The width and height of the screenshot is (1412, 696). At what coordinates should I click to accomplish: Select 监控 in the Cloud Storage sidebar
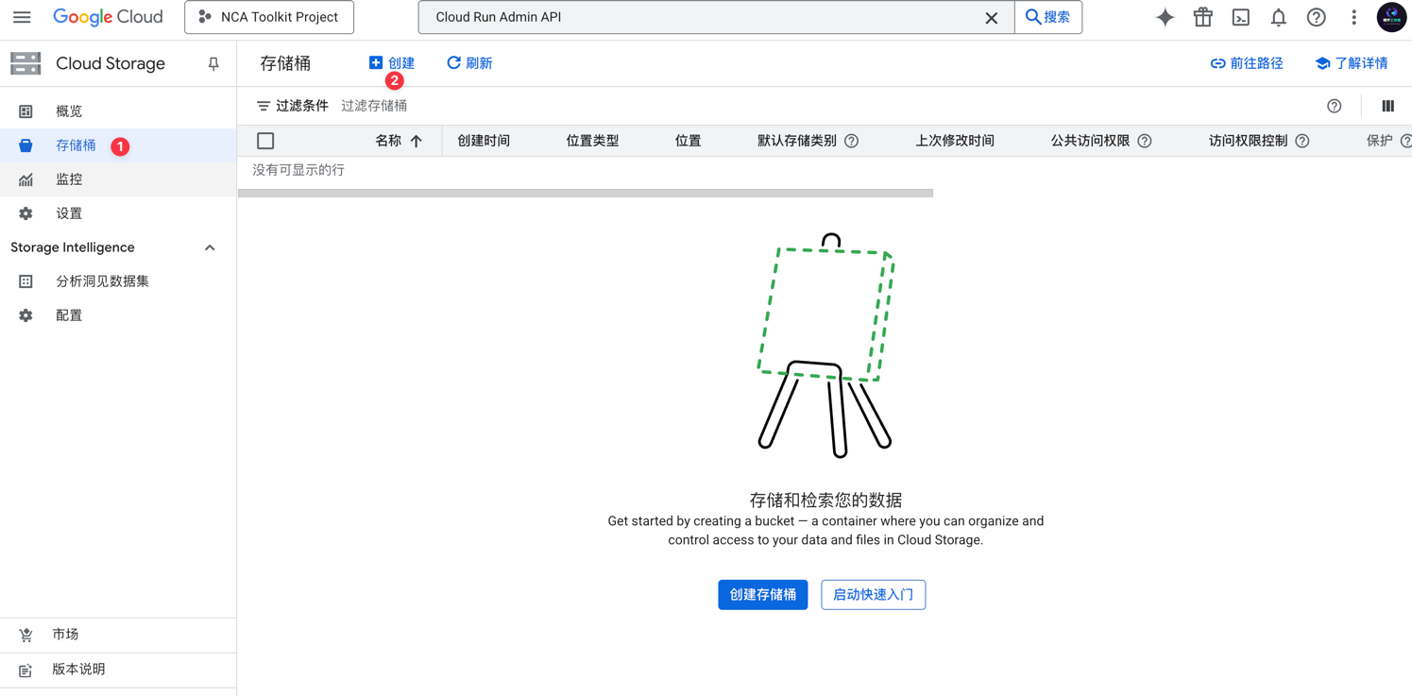tap(69, 178)
